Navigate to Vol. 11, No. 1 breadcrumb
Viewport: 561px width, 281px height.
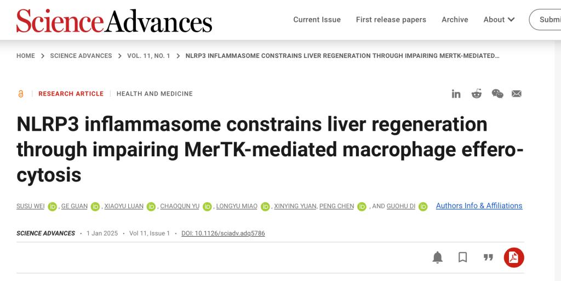point(148,56)
